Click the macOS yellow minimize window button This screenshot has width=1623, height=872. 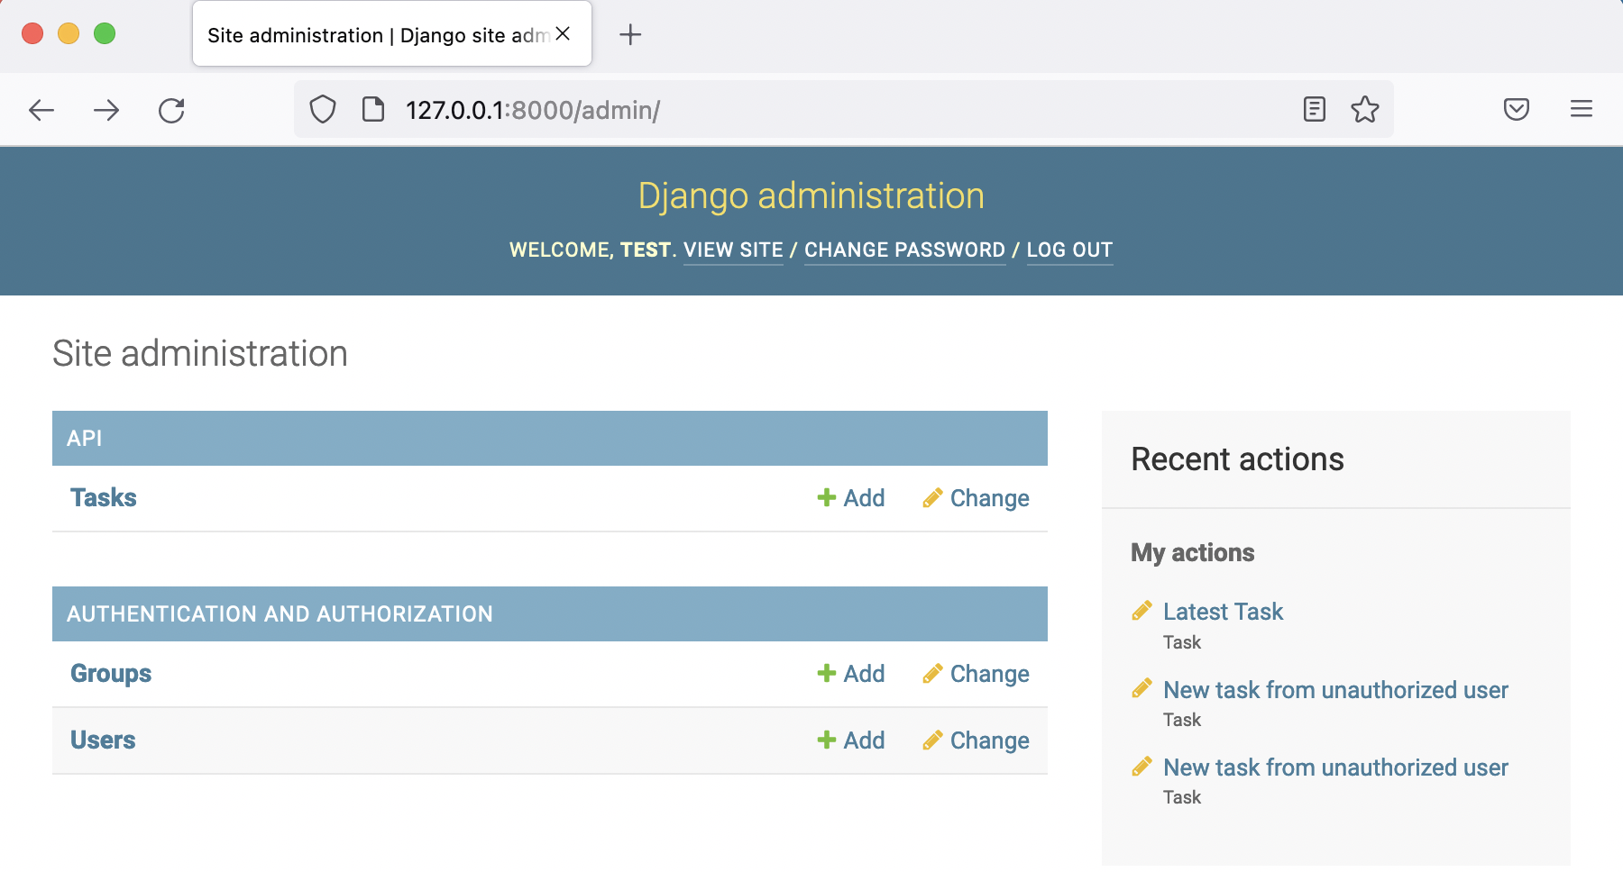point(69,33)
